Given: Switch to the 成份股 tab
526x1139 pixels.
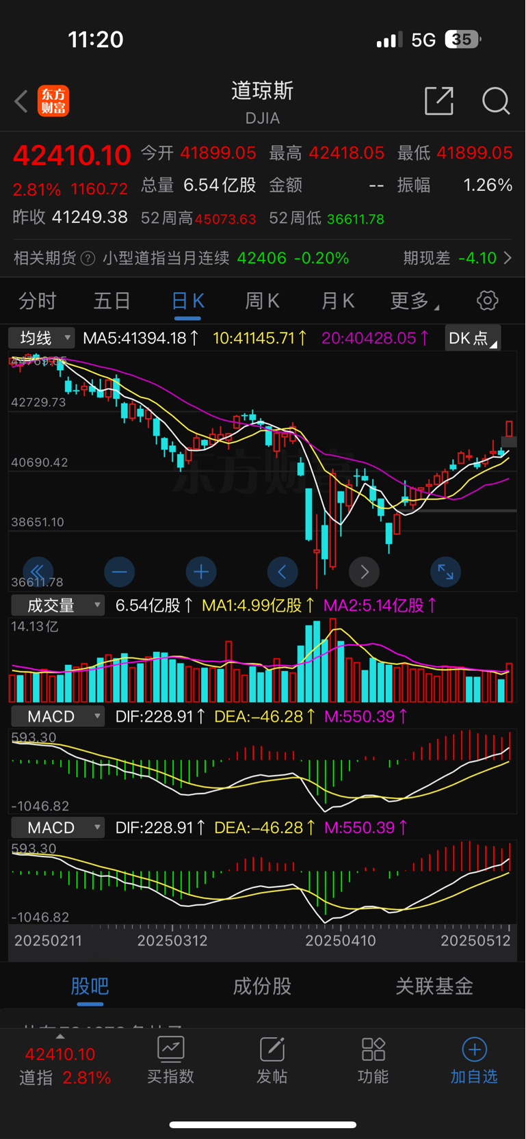Looking at the screenshot, I should 263,986.
